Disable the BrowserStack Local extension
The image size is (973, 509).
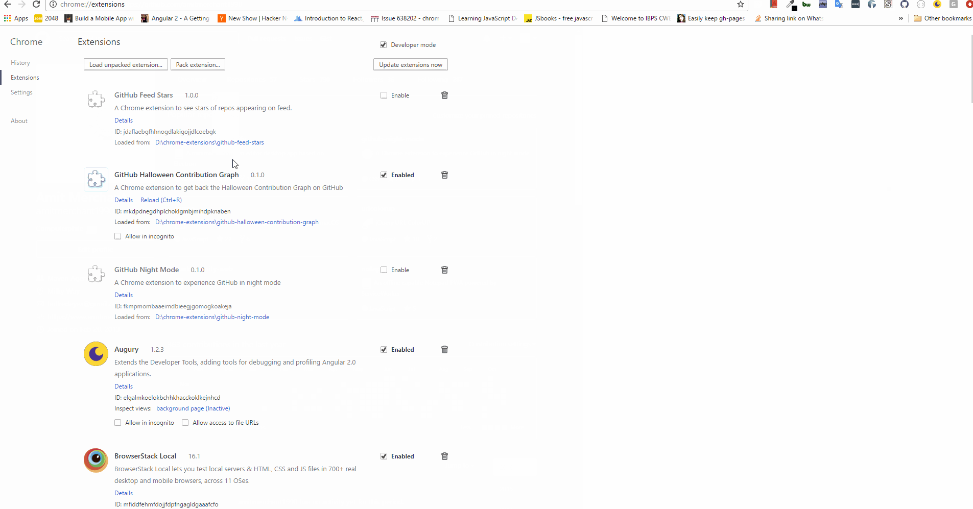pyautogui.click(x=384, y=456)
